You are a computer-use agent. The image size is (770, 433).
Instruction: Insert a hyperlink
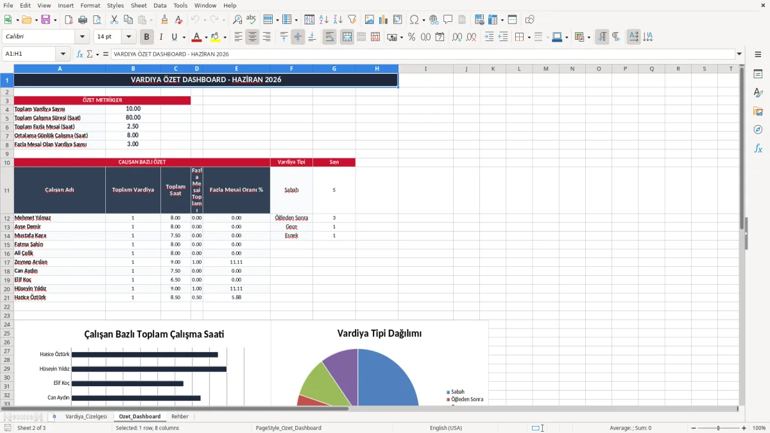tap(434, 20)
